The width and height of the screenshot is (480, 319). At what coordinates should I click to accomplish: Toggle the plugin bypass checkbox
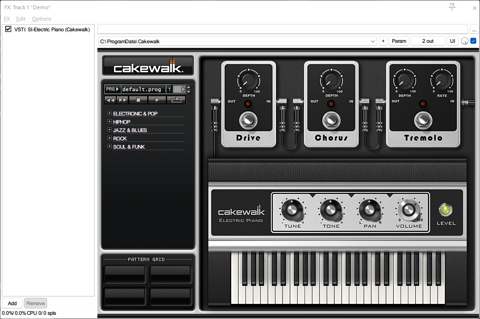click(x=473, y=41)
